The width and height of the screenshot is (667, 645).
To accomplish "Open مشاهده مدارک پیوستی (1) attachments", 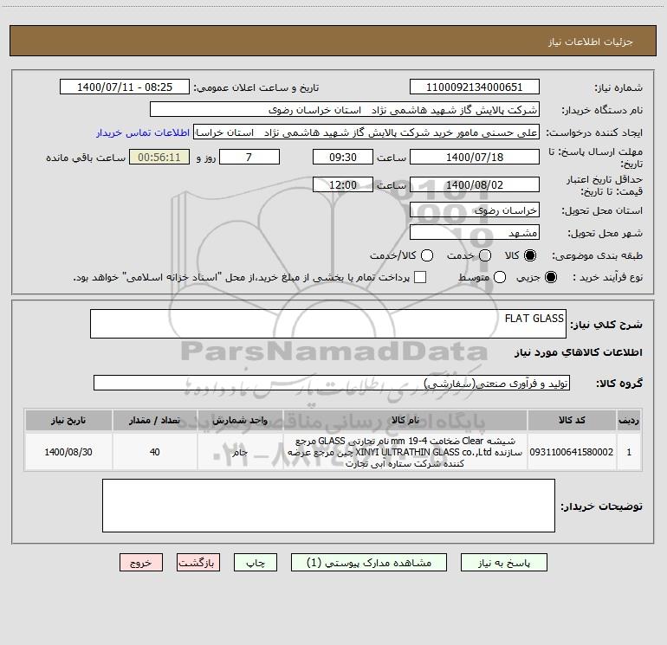I will (x=369, y=563).
